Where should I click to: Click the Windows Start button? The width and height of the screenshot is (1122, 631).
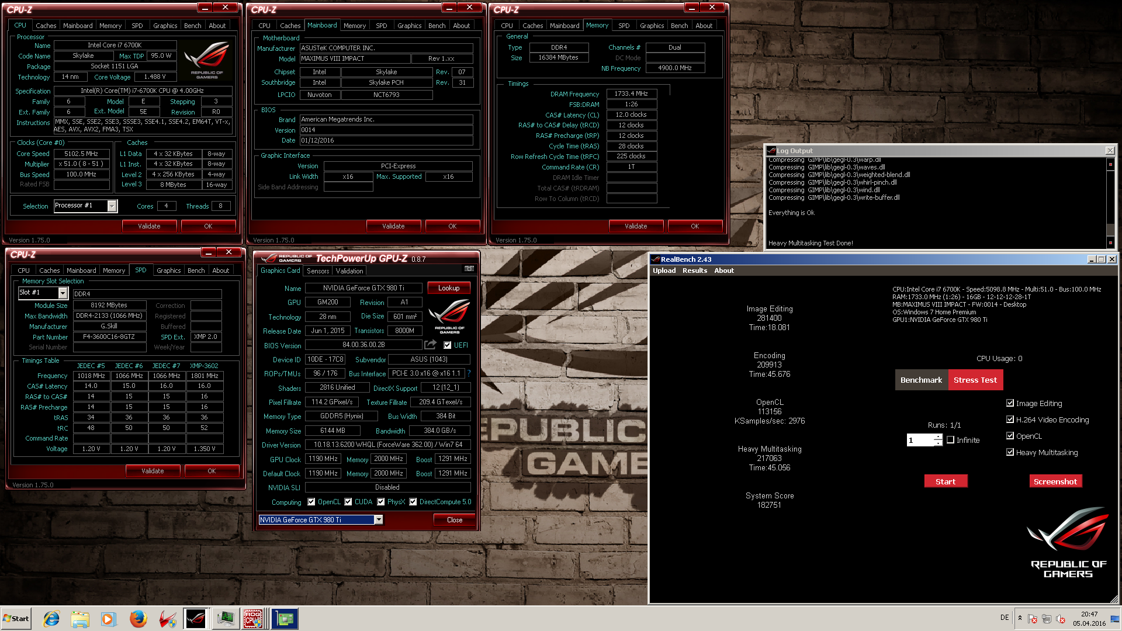pos(16,619)
